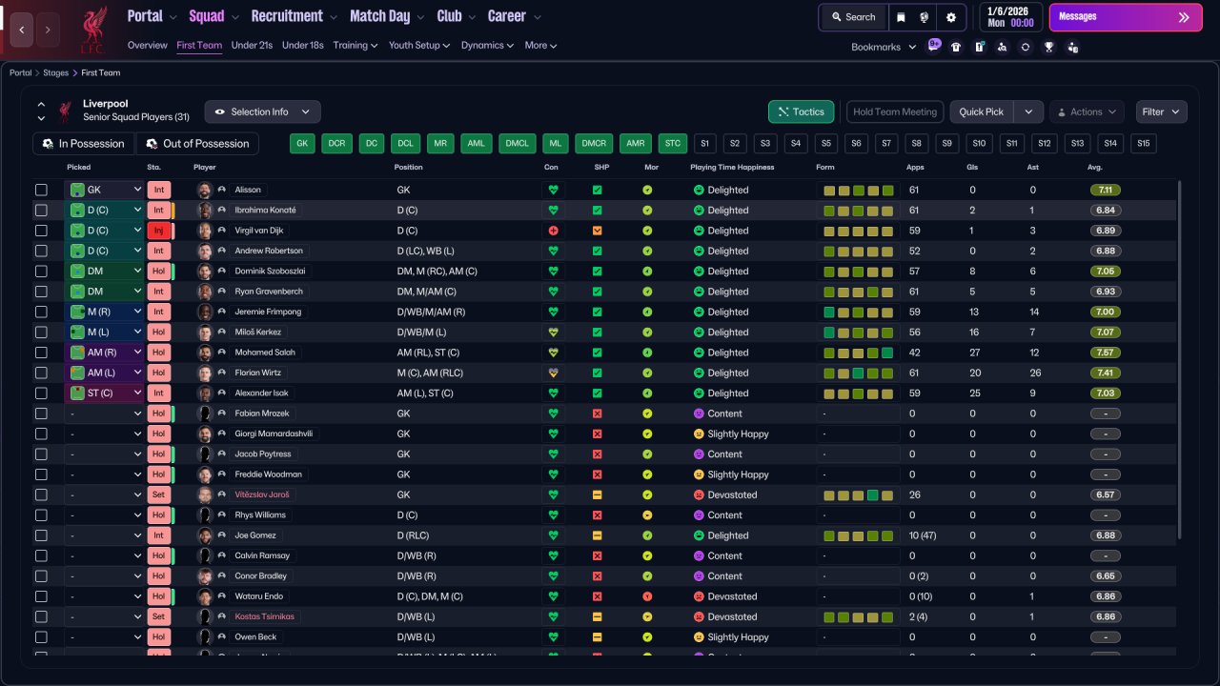
Task: Open the globe icon in the top bar
Action: point(925,17)
